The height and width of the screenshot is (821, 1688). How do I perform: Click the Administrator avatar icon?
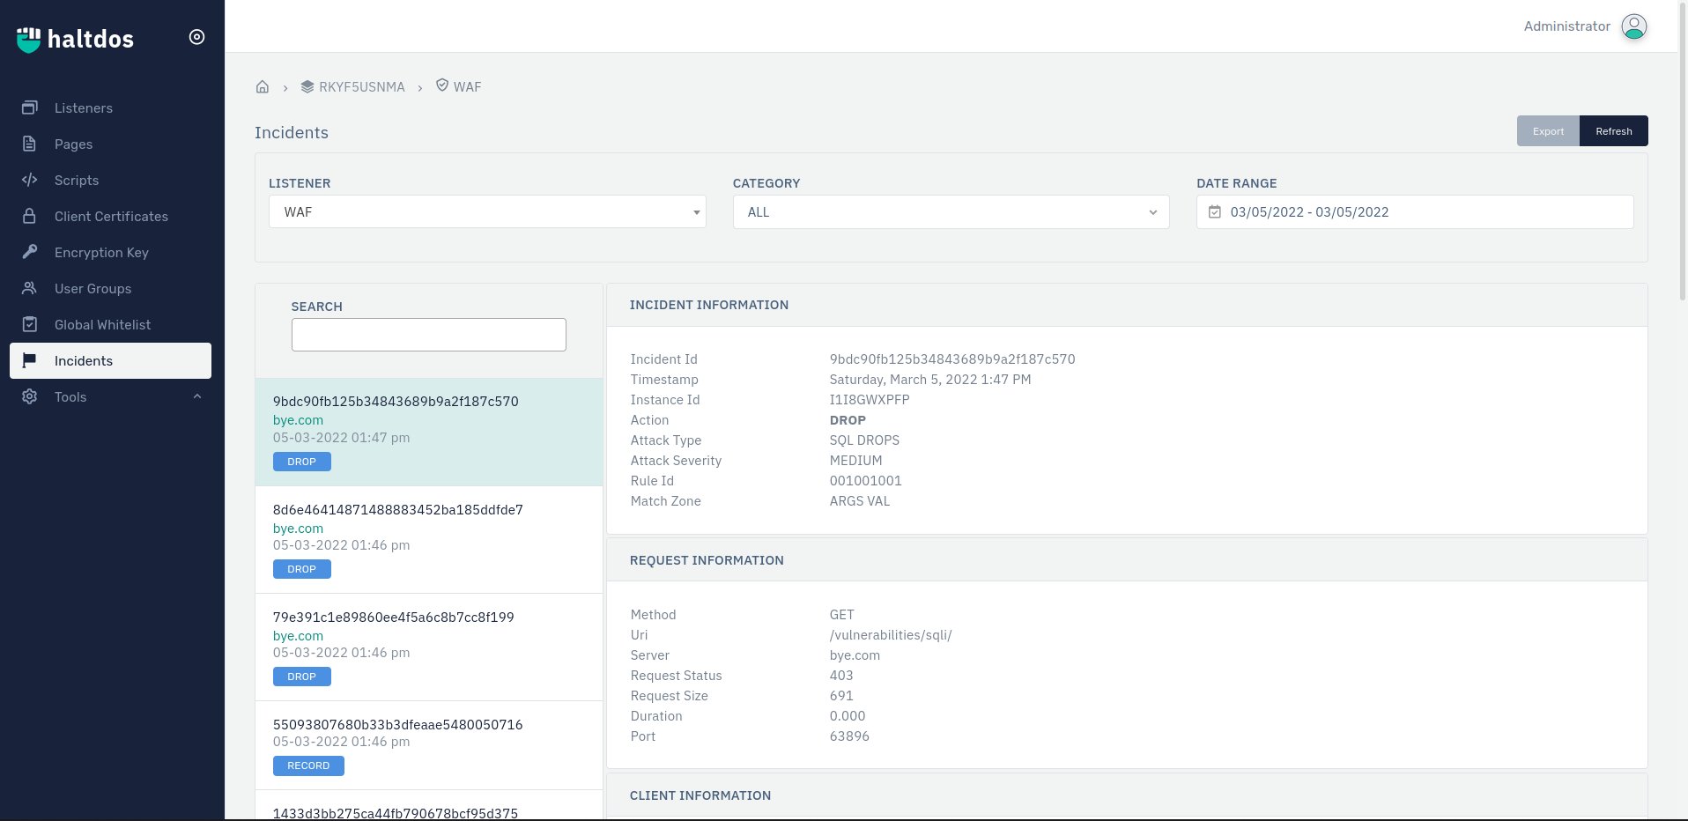[1634, 26]
